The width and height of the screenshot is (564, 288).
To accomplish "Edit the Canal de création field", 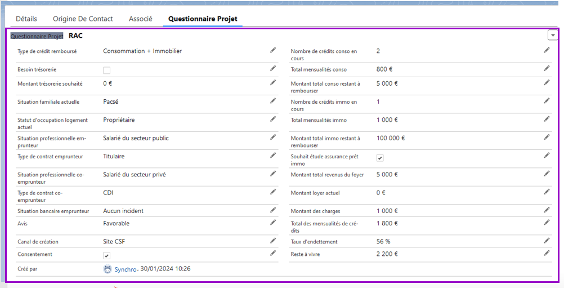I will pyautogui.click(x=273, y=241).
